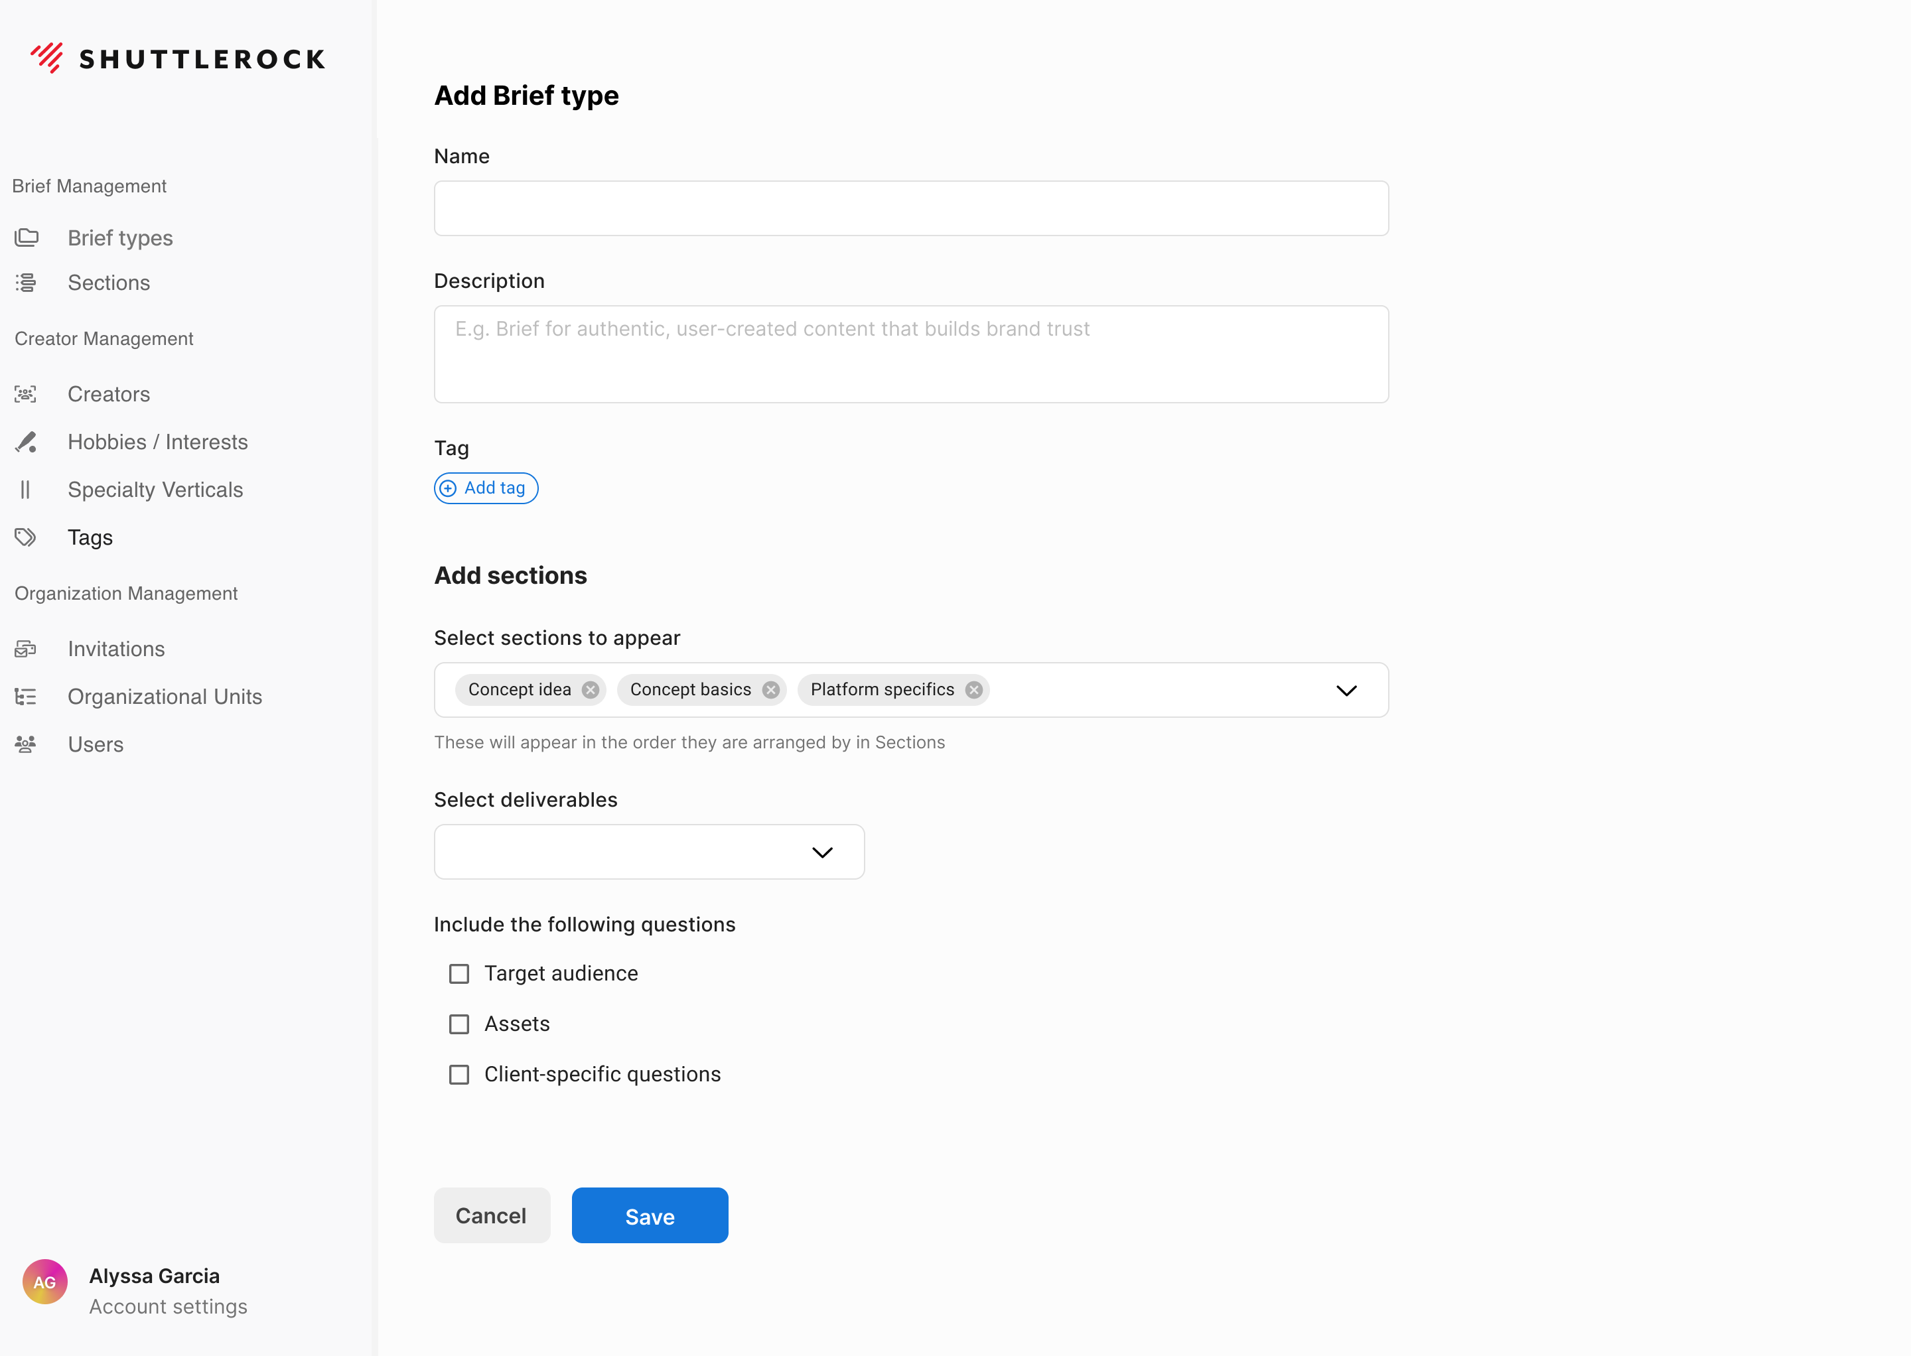This screenshot has height=1356, width=1911.
Task: Open the Select deliverables dropdown
Action: [x=649, y=852]
